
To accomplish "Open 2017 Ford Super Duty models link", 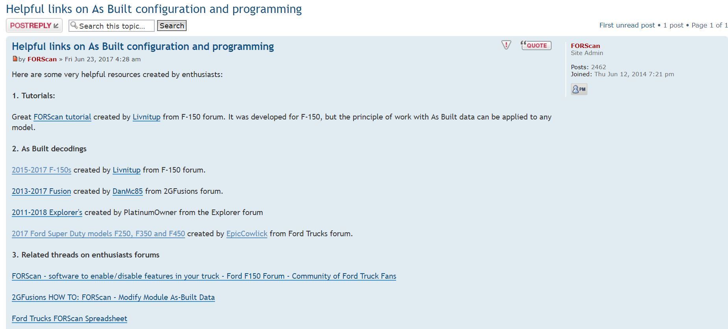I will 98,234.
